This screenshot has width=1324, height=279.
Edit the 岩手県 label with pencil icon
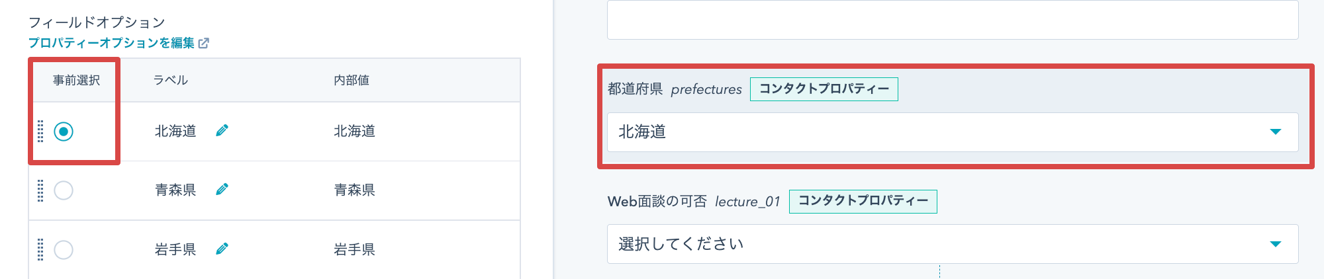click(222, 249)
